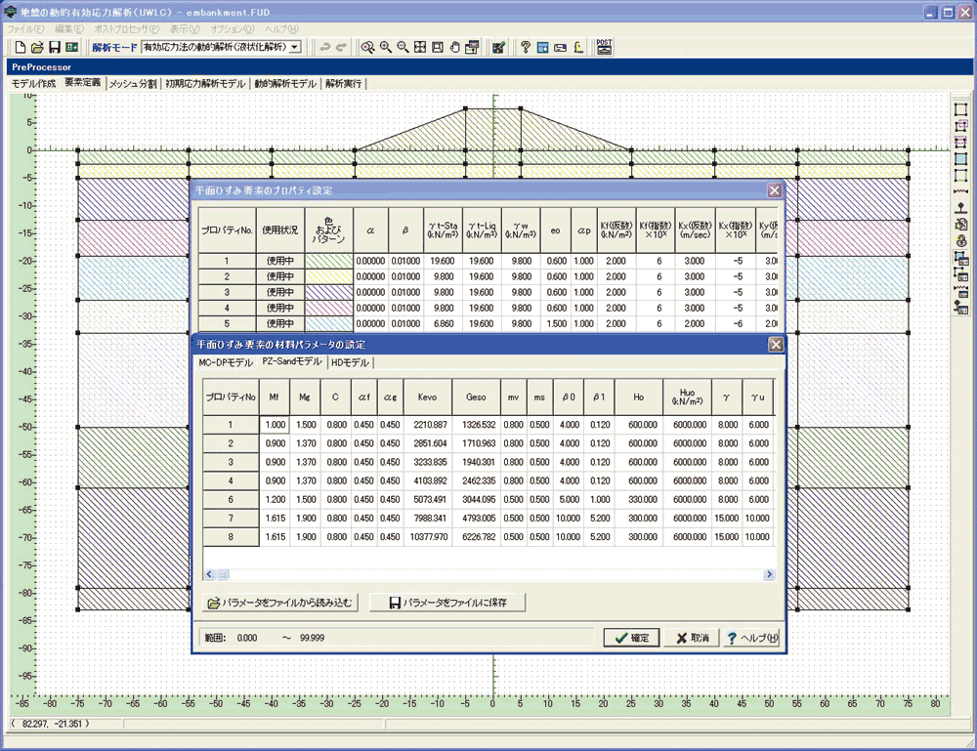Click the Mf cell for property 1

coord(273,425)
